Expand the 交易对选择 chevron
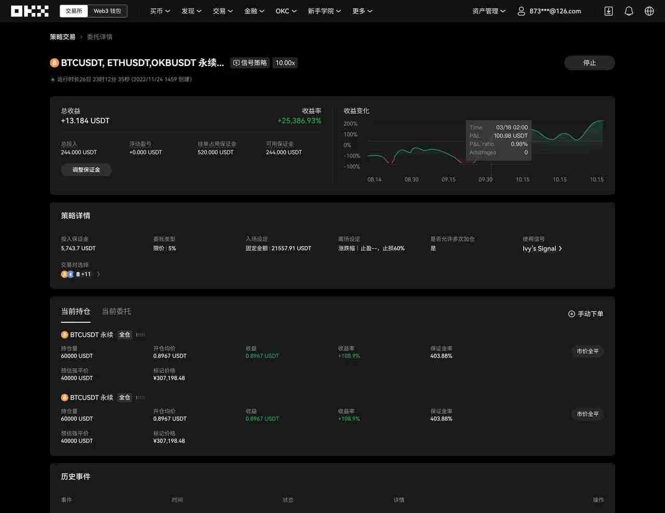Image resolution: width=665 pixels, height=513 pixels. pyautogui.click(x=99, y=274)
